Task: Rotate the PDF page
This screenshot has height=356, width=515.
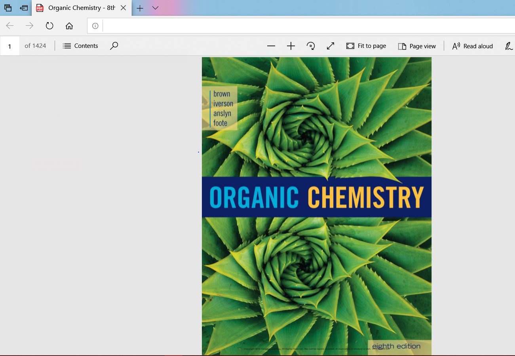Action: click(311, 46)
